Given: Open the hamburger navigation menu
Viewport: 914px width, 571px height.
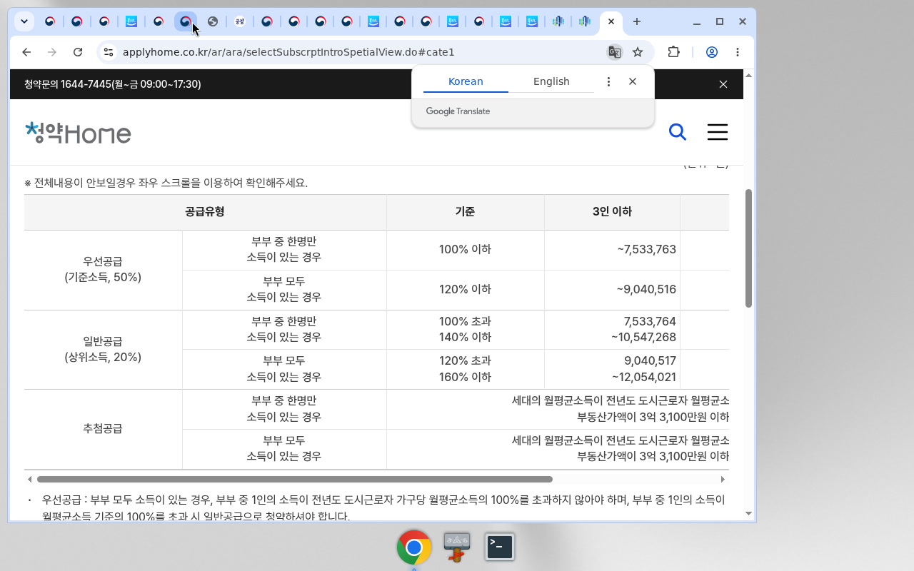Looking at the screenshot, I should point(718,132).
